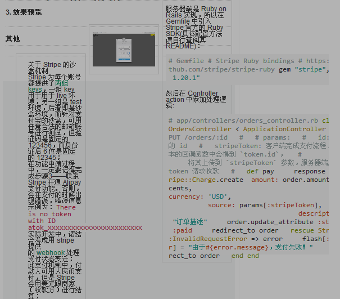Click 'OrdersController' class name in code
This screenshot has width=340, height=299.
[200, 129]
